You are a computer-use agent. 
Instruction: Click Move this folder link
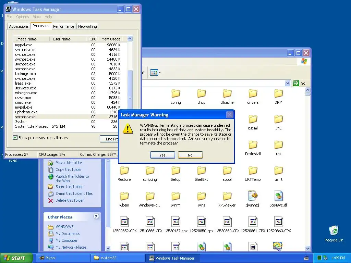69,163
